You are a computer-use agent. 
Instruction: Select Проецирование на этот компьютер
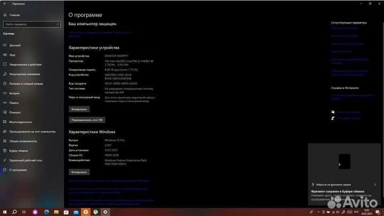click(32, 132)
